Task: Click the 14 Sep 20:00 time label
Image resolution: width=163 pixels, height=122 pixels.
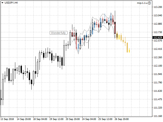Action: (24, 119)
